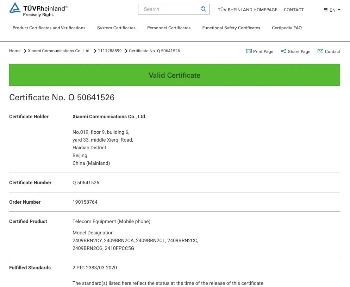Open Personnel Certificates menu
350x287 pixels.
pyautogui.click(x=169, y=28)
